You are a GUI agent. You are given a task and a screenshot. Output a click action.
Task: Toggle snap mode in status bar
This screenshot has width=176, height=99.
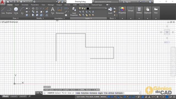click(x=112, y=97)
